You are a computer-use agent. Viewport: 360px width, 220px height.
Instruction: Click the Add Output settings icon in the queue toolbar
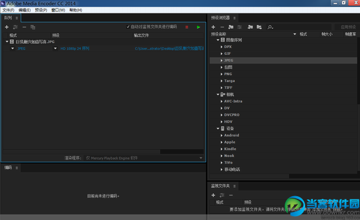click(16, 27)
